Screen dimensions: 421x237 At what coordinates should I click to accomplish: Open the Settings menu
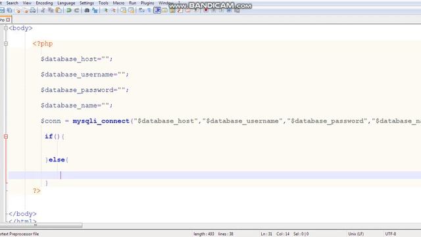(86, 3)
